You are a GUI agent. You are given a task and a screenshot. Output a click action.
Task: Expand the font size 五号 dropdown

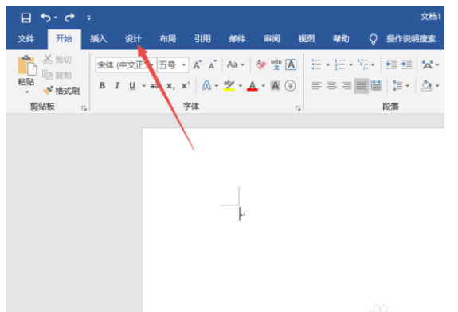click(184, 64)
